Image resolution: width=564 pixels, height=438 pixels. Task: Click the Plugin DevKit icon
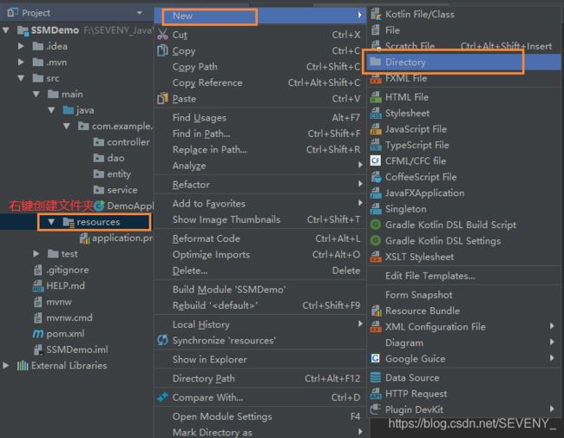point(376,409)
